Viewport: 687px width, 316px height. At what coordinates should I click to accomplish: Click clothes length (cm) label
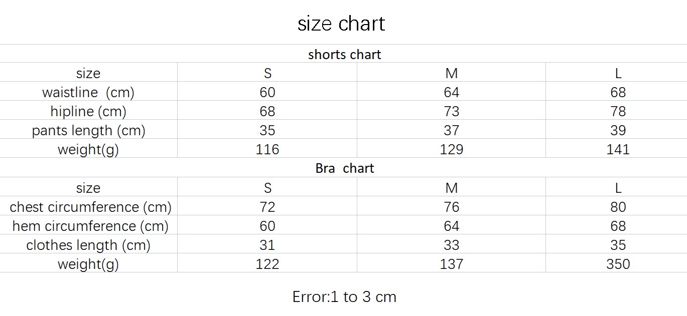tap(88, 245)
